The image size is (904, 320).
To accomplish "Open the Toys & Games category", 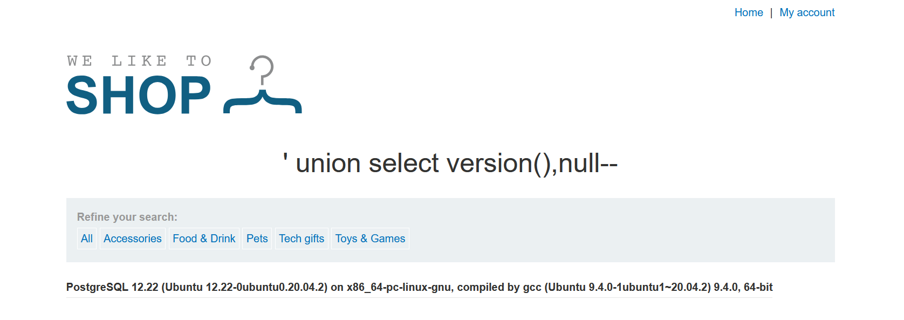I will pos(370,239).
